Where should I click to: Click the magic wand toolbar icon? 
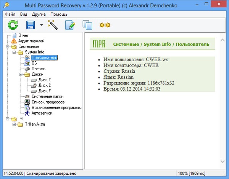click(52, 25)
